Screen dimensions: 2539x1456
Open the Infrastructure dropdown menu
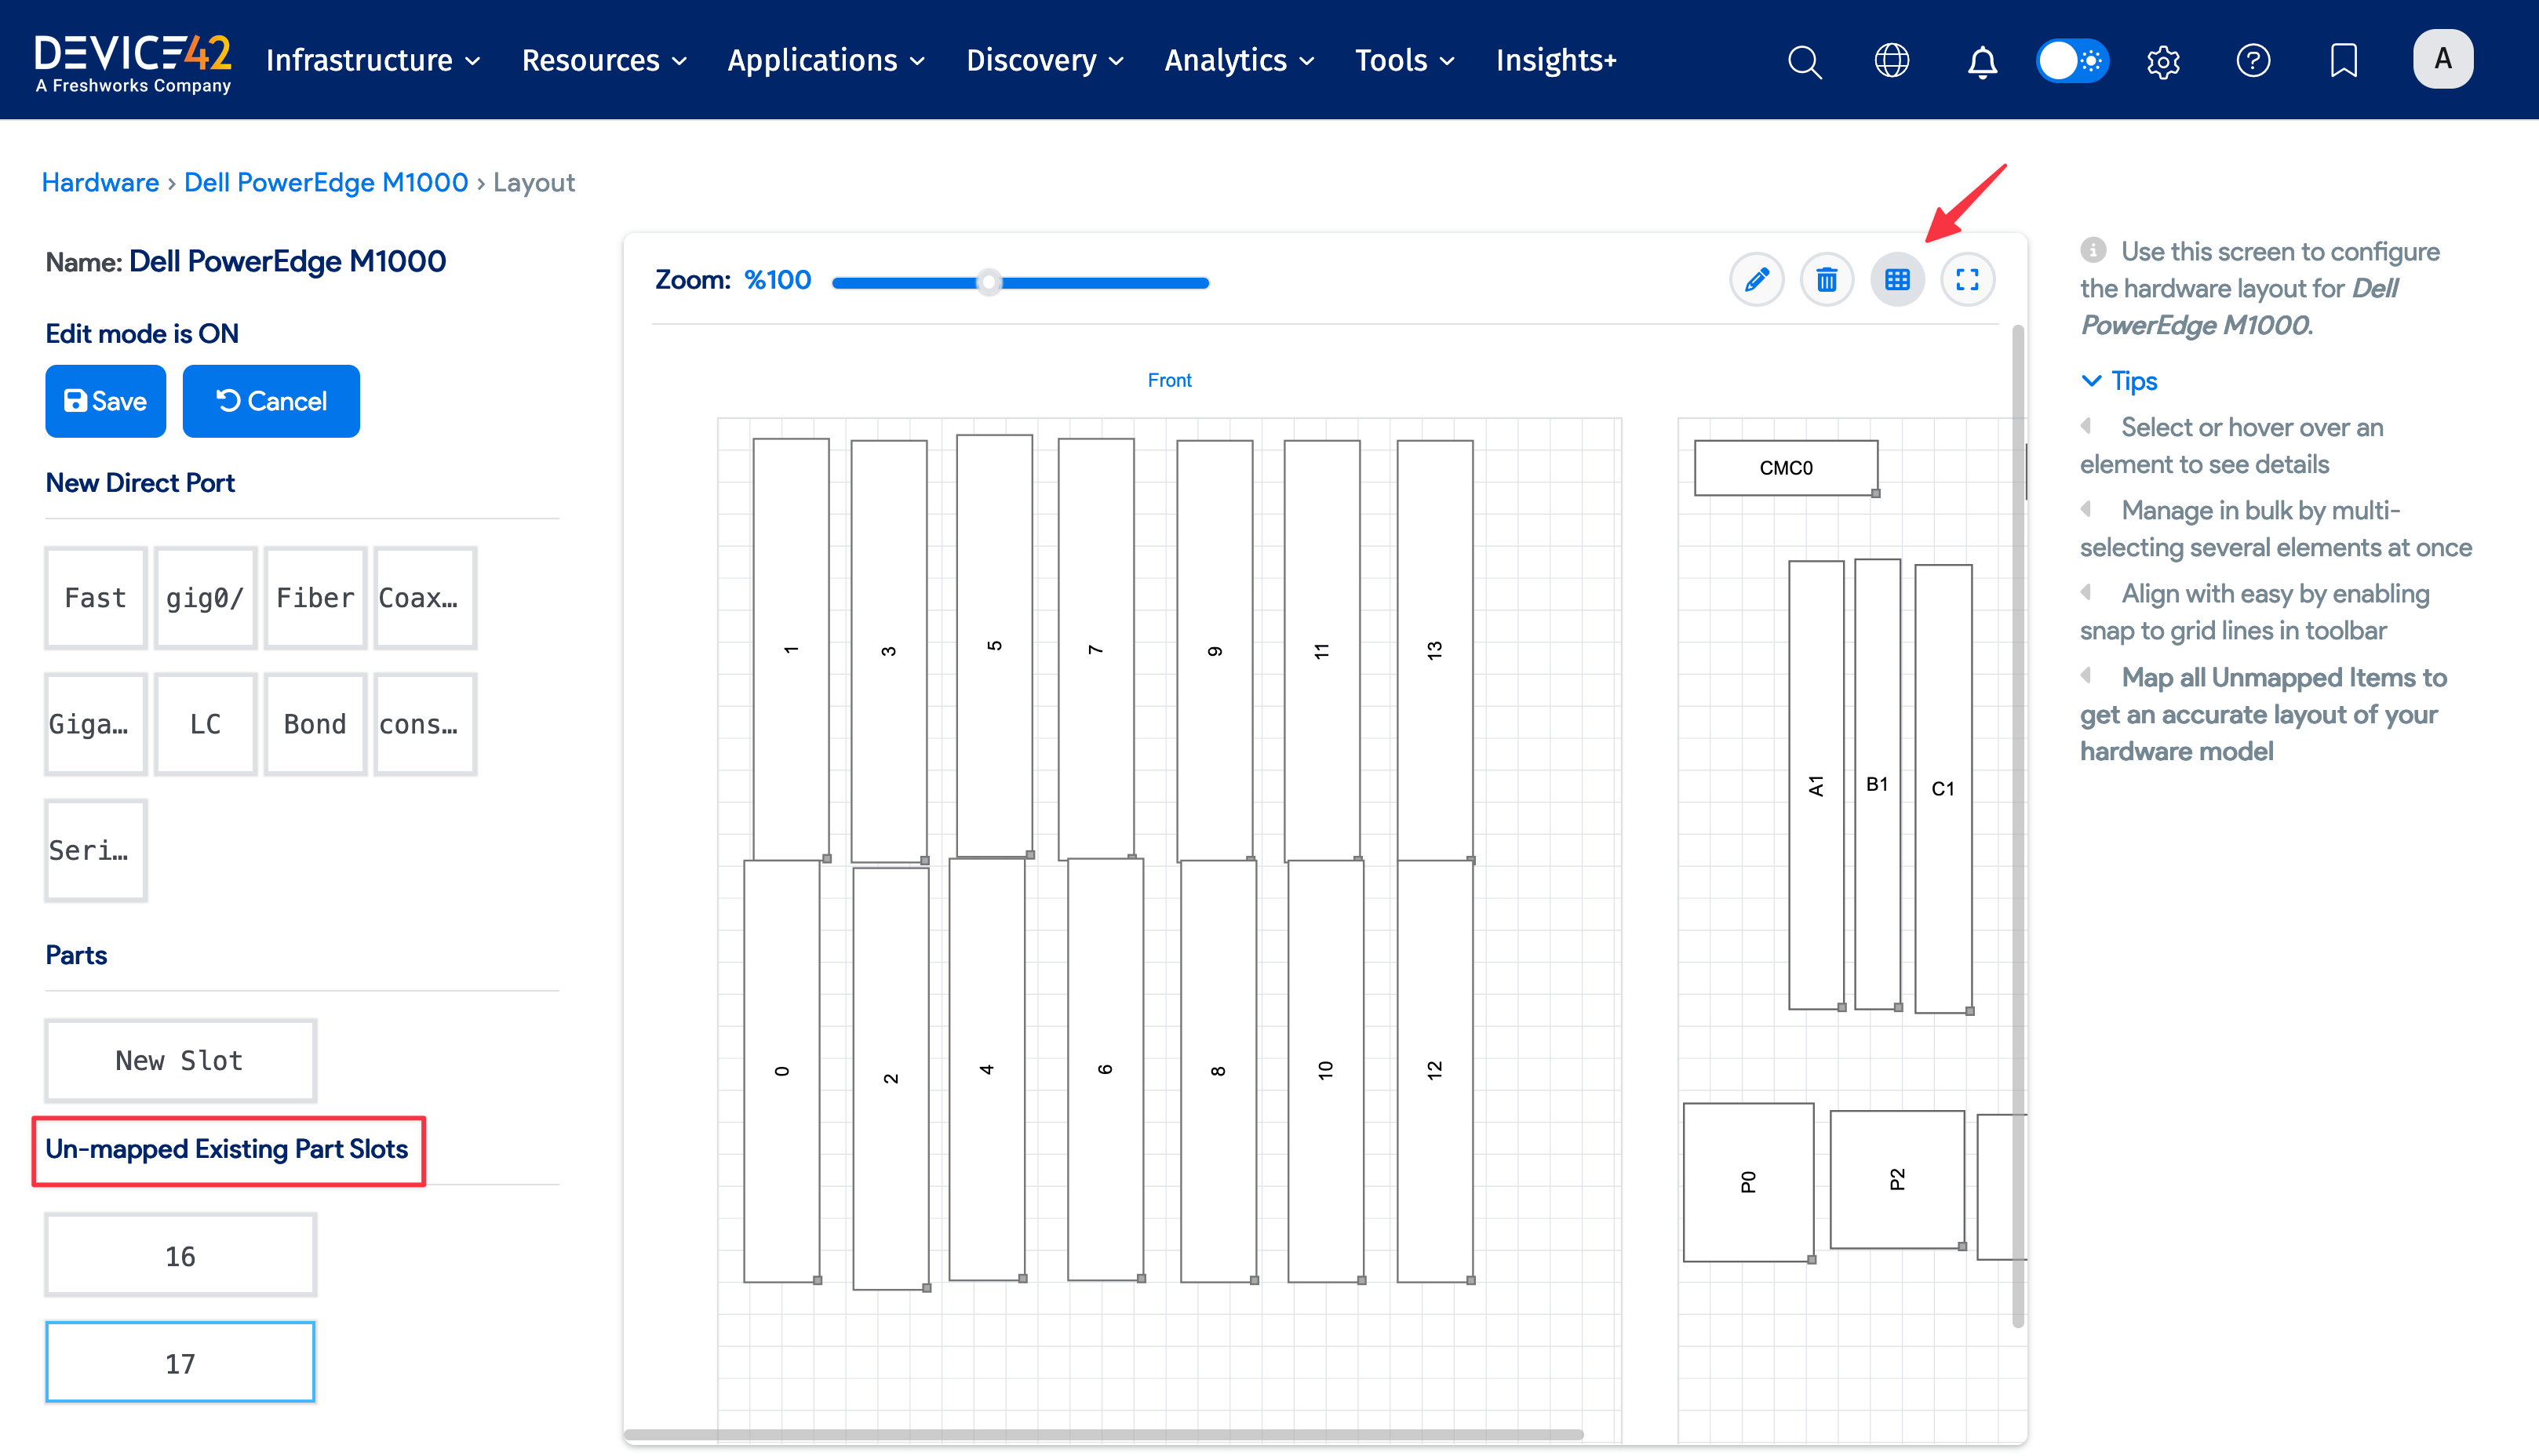[373, 61]
